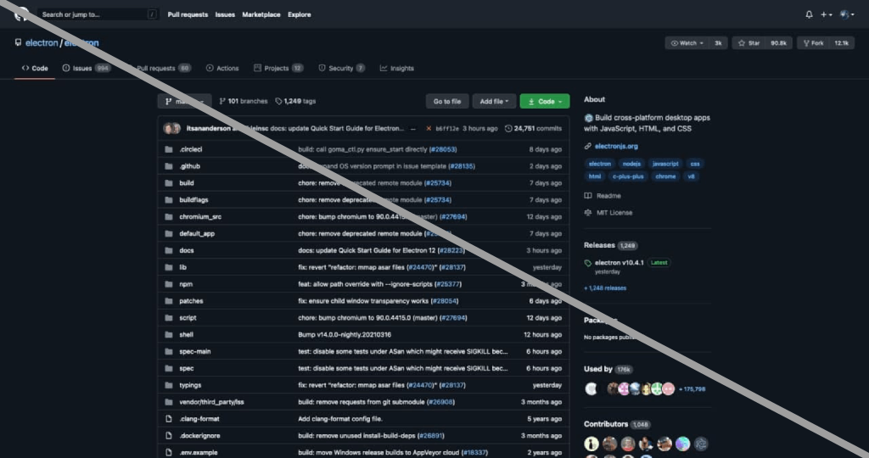Open the user avatar menu

pos(847,14)
